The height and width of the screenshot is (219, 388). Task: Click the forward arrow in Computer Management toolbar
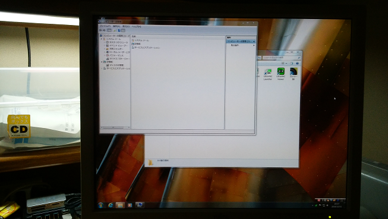coord(104,30)
